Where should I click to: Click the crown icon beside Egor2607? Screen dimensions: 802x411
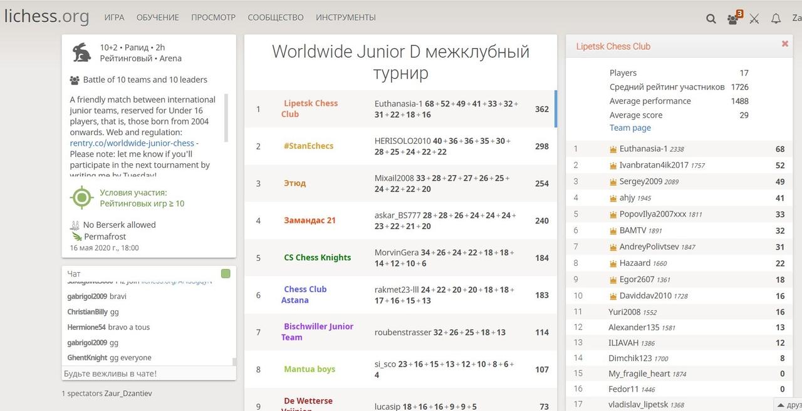click(x=613, y=279)
